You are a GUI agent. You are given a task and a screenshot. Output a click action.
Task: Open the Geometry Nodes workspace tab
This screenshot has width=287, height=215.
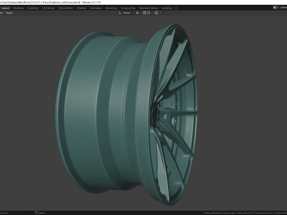pyautogui.click(x=148, y=8)
